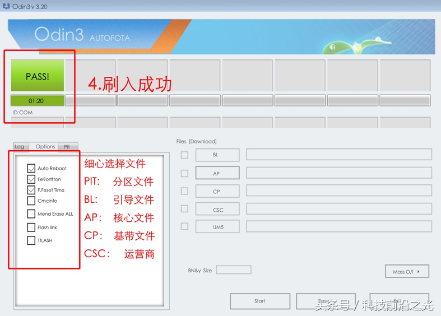The height and width of the screenshot is (316, 441).
Task: Tick the checkbox beside the CSC button
Action: click(x=184, y=209)
